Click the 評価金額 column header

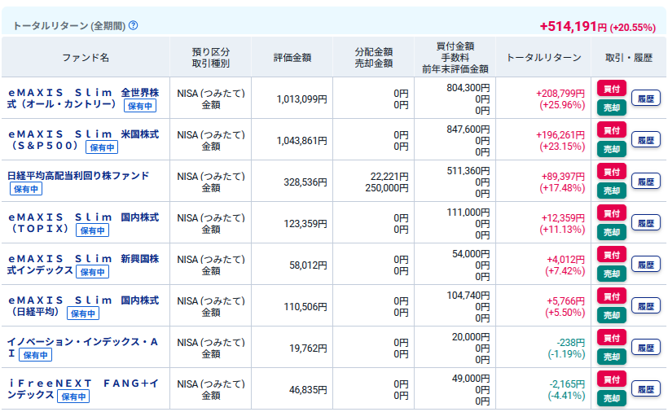[292, 57]
